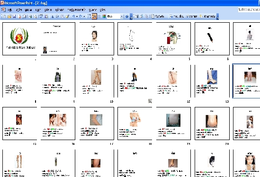The image size is (260, 177).
Task: Click the Summary Slide icon
Action: click(147, 16)
